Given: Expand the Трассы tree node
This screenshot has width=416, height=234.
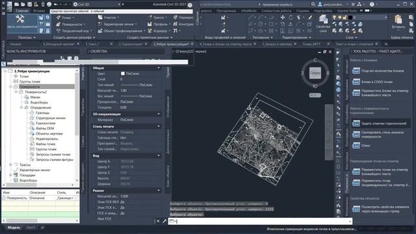Looking at the screenshot, I should click(x=10, y=164).
